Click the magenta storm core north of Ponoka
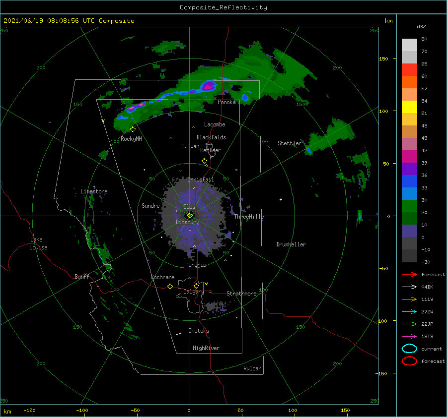447x417 pixels. coord(208,85)
